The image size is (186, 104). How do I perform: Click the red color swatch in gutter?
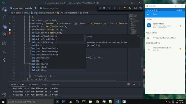(x=10, y=33)
